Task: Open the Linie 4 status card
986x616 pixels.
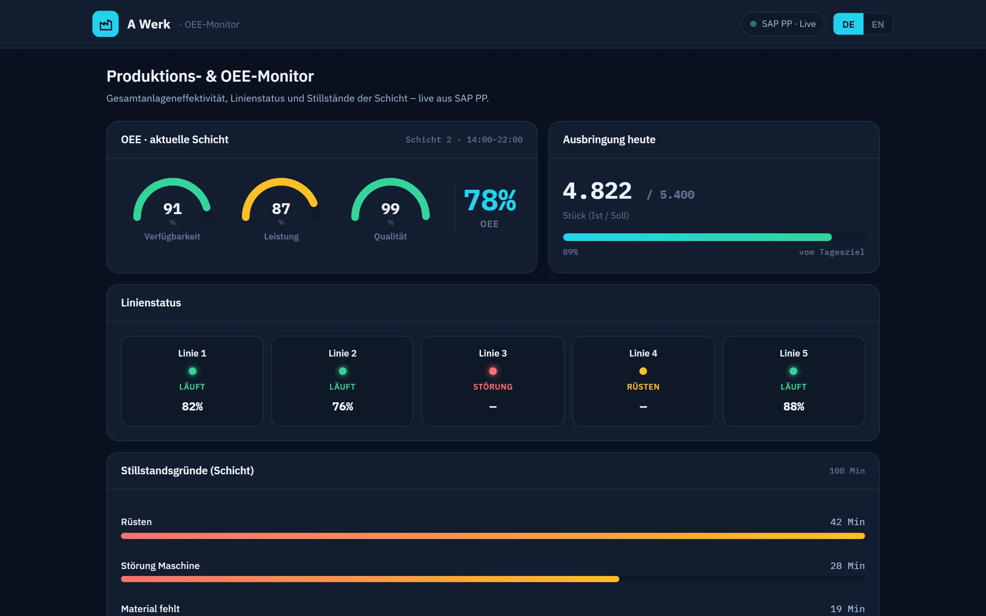Action: pos(643,381)
